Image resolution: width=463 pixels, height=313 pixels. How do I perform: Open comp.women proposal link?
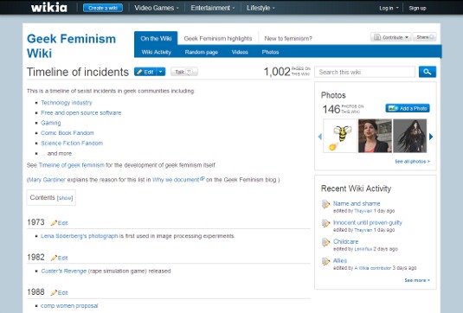click(69, 305)
